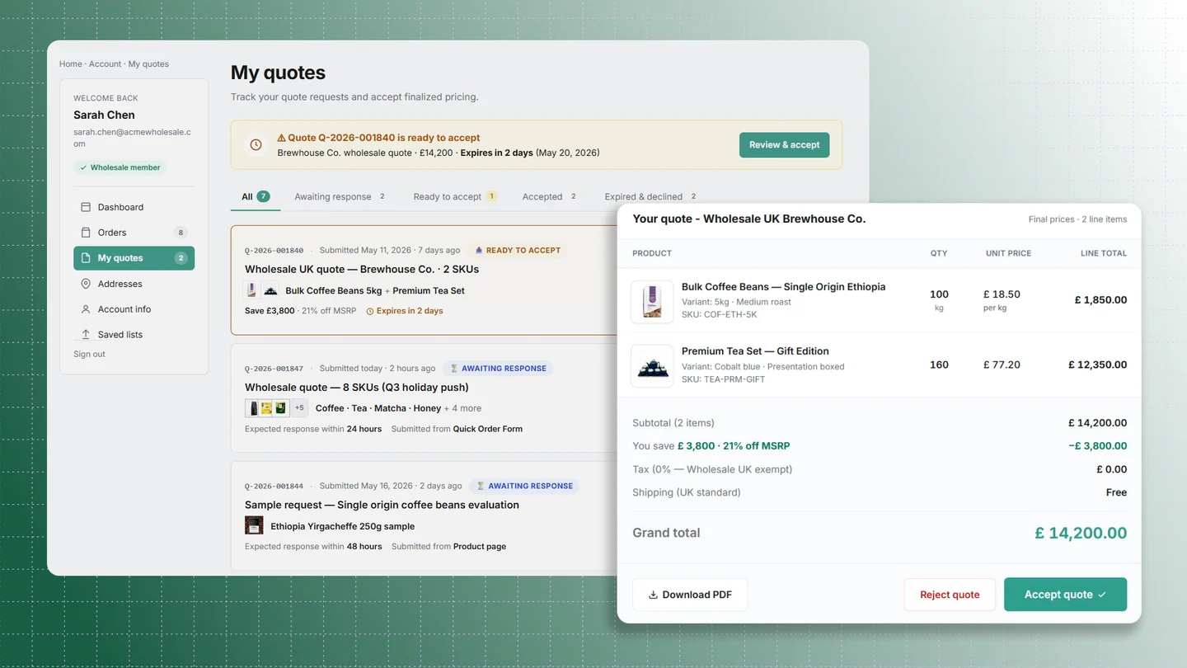Image resolution: width=1187 pixels, height=668 pixels.
Task: Open the Sample request coffee beans evaluation title
Action: click(382, 505)
